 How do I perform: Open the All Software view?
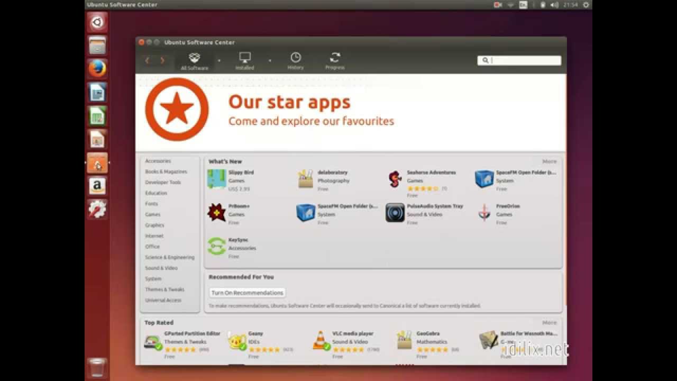click(x=195, y=61)
